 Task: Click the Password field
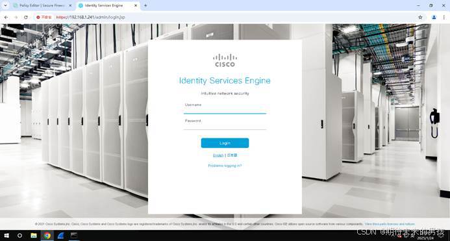point(225,124)
